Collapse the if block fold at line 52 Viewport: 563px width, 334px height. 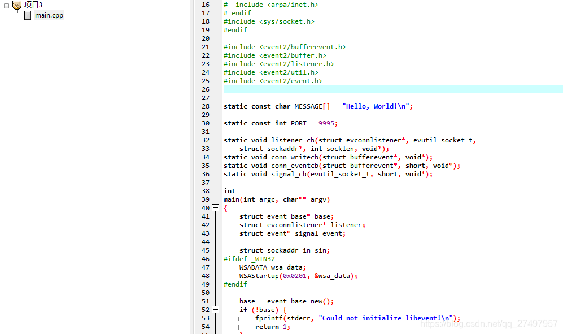point(216,310)
